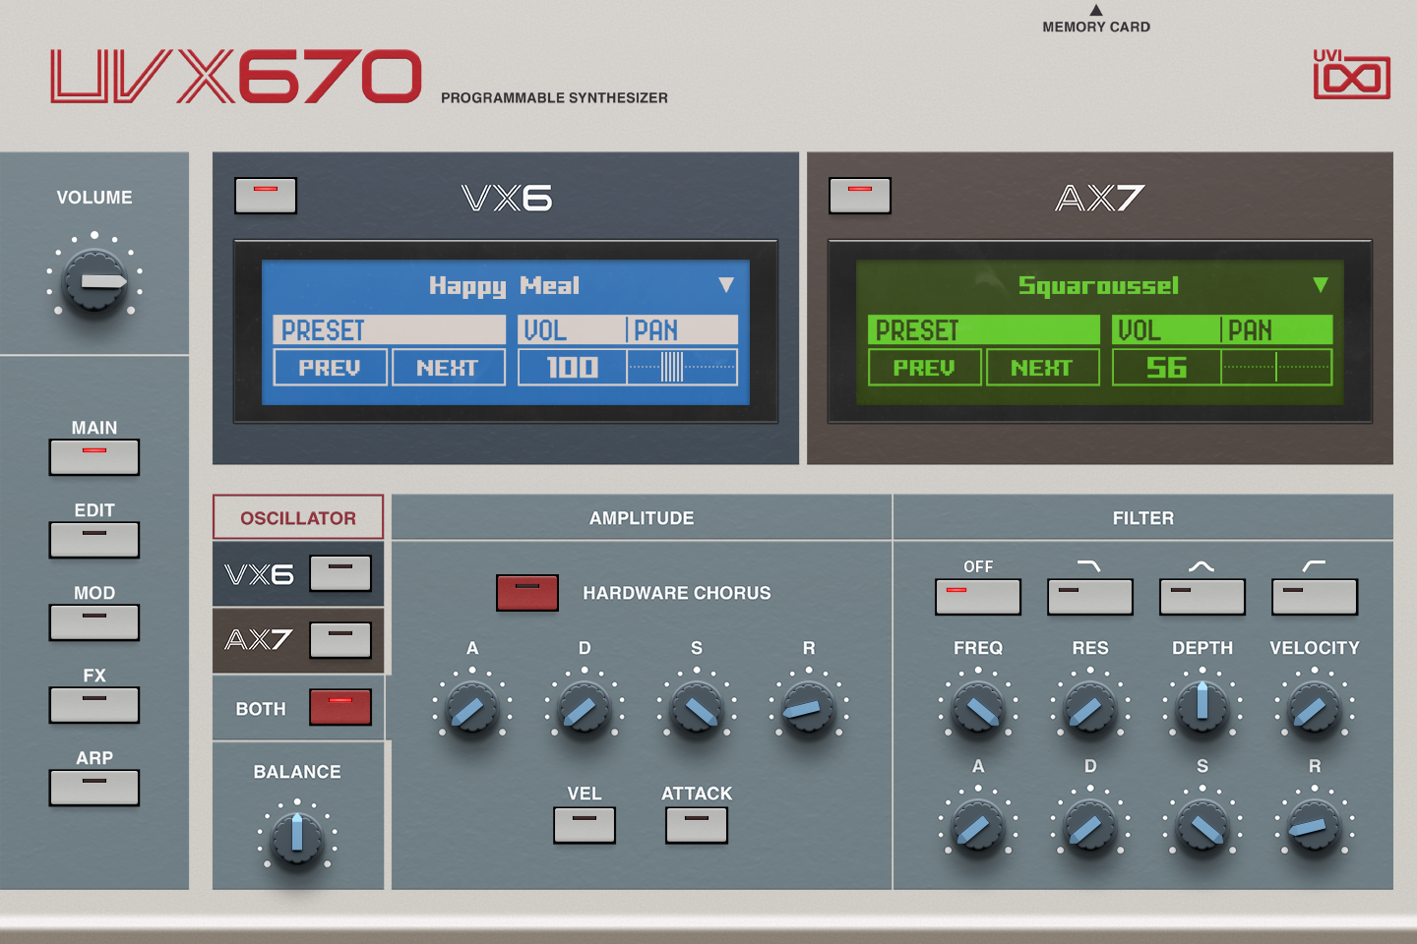The width and height of the screenshot is (1417, 944).
Task: Click the MOD section icon button
Action: (94, 622)
